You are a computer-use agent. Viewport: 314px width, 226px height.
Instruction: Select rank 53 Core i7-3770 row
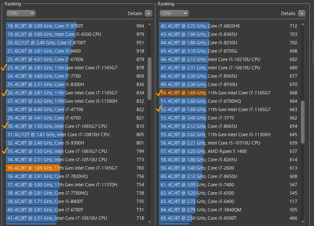(x=228, y=118)
